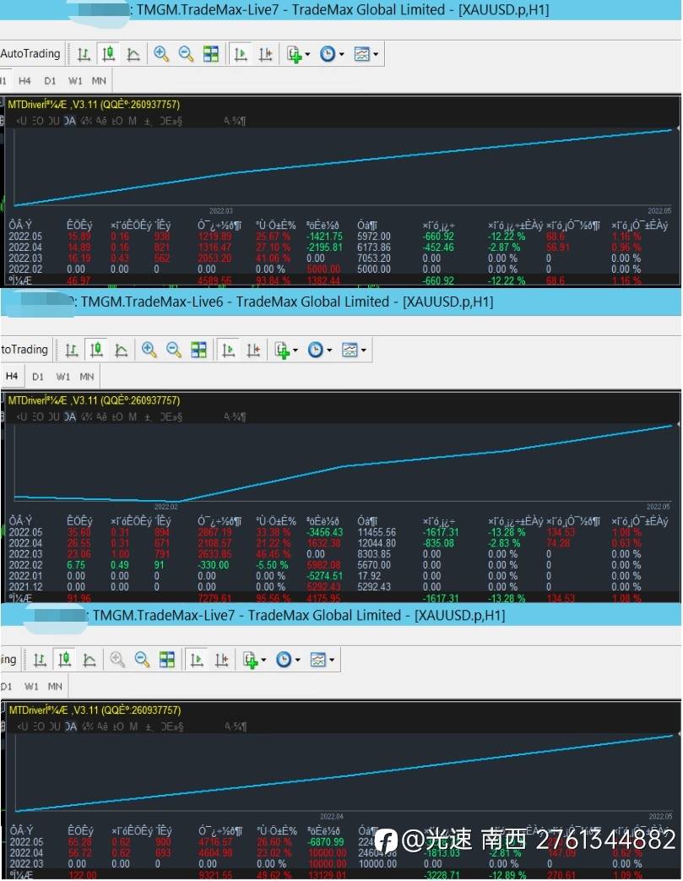Open Indicators dropdown in bottom Live7 window
The image size is (683, 881).
pos(253,659)
